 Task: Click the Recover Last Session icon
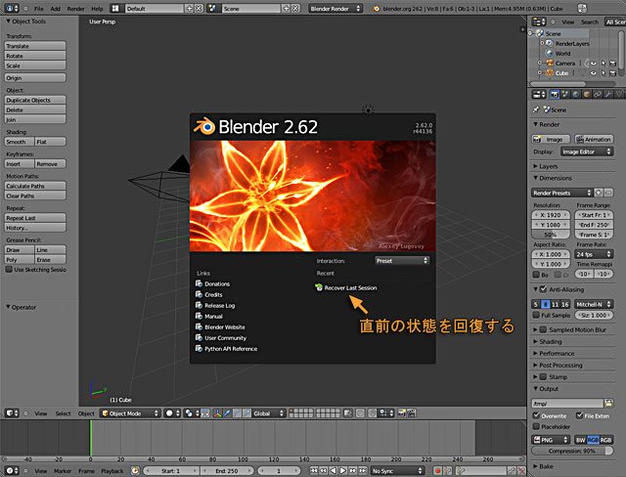319,287
